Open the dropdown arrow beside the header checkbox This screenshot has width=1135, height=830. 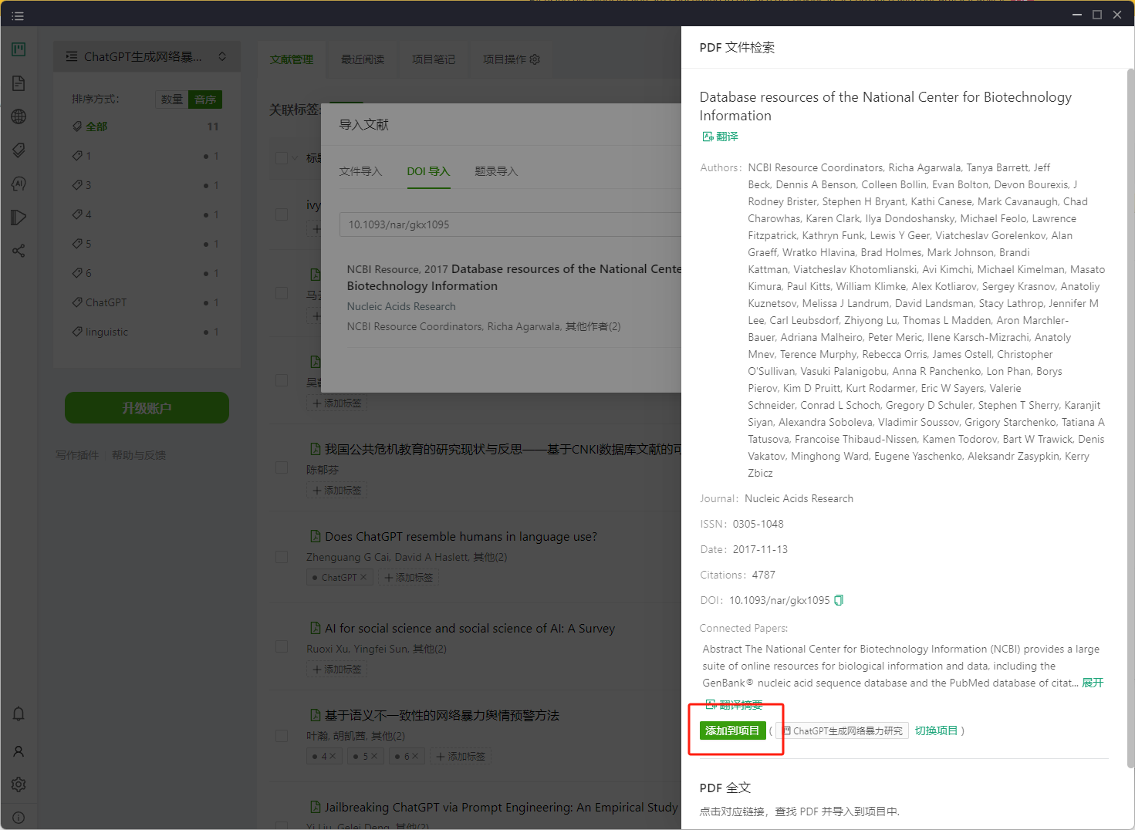click(x=294, y=158)
